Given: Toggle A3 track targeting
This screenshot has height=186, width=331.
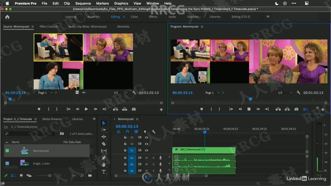Looking at the screenshot, I should (x=132, y=171).
